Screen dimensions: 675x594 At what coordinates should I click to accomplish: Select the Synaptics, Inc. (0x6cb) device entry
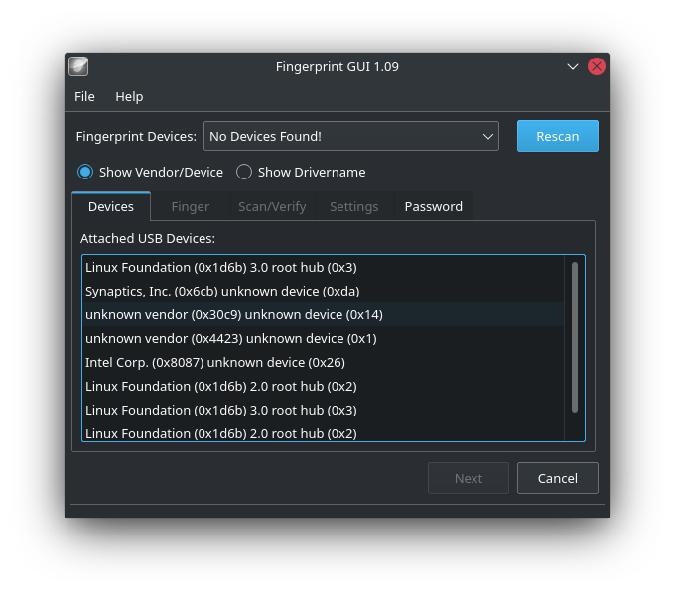click(x=222, y=291)
